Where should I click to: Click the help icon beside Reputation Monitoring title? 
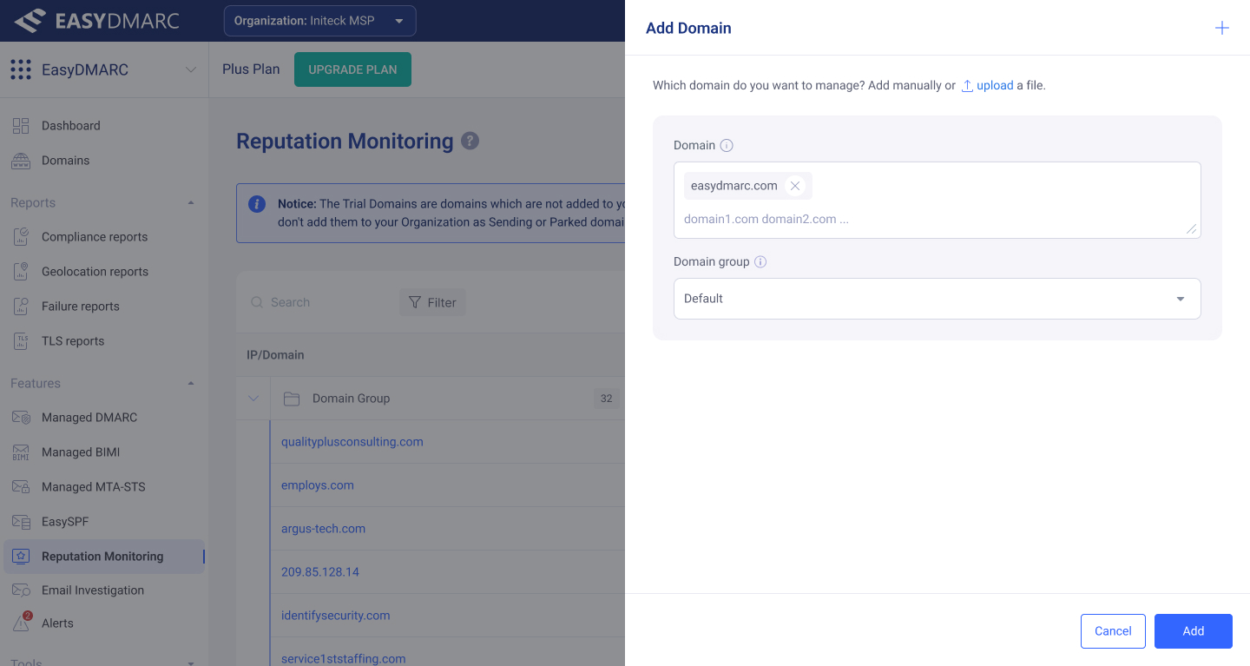[x=470, y=141]
